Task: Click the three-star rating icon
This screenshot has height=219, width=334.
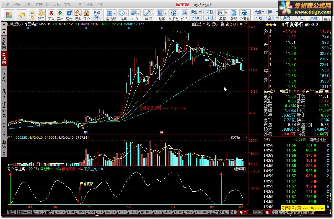Action: [x=271, y=25]
